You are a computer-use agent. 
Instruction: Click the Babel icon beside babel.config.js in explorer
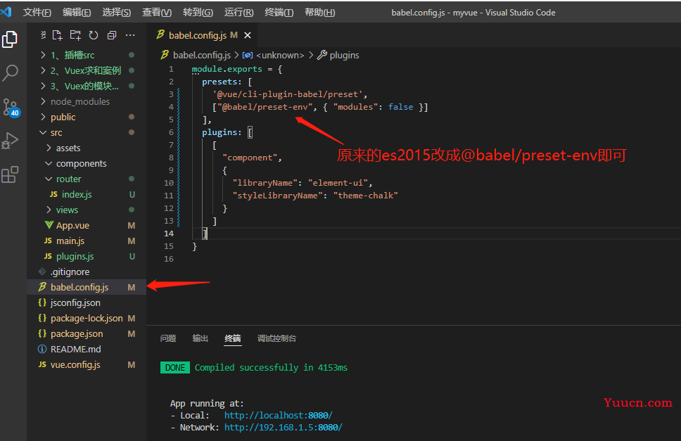[42, 287]
